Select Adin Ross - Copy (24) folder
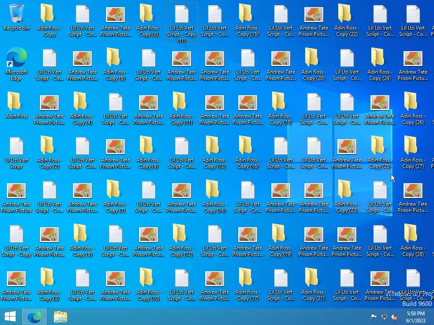The image size is (434, 325). pos(380,64)
